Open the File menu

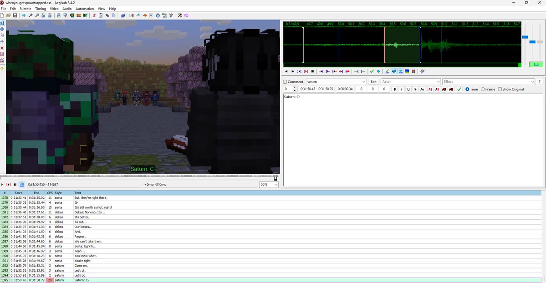3,9
